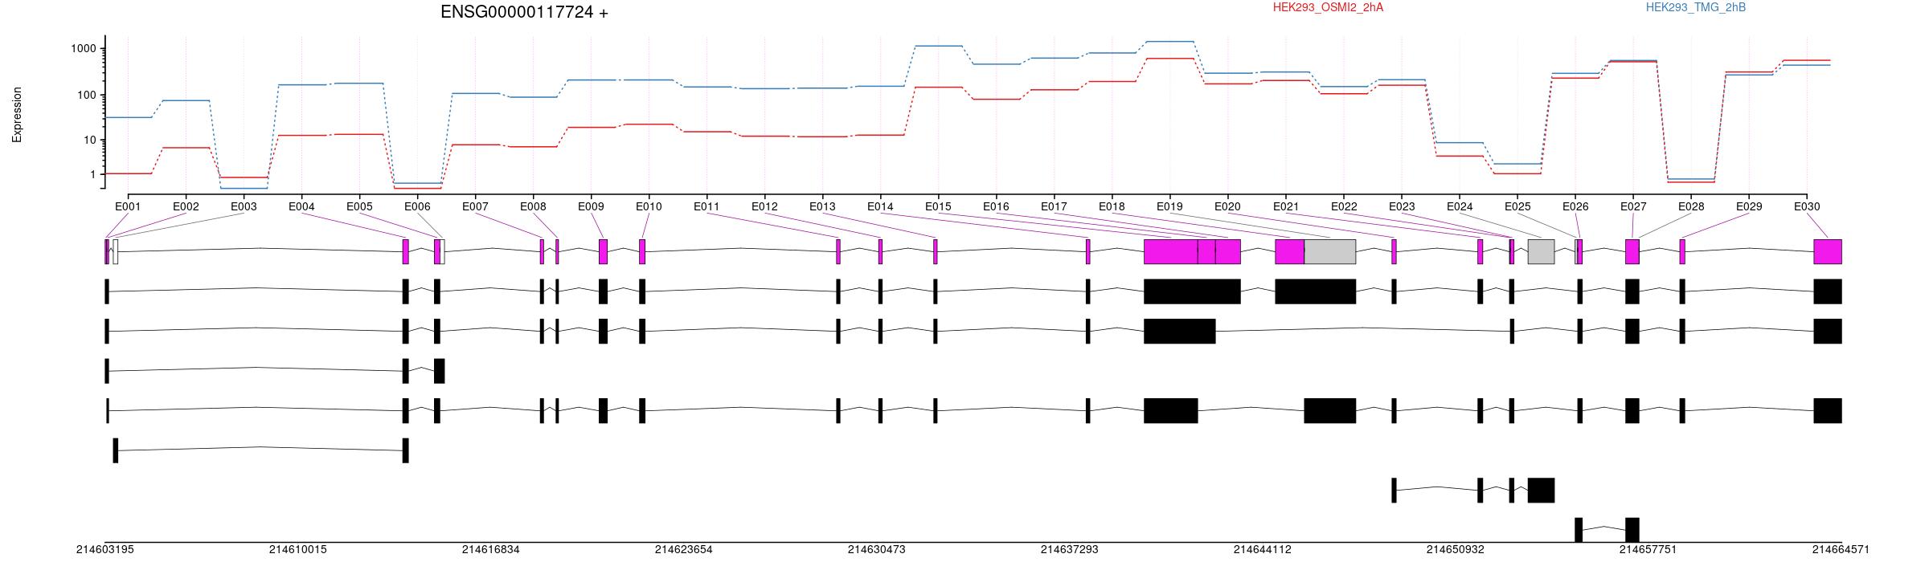Click exon label E025

coord(1517,206)
